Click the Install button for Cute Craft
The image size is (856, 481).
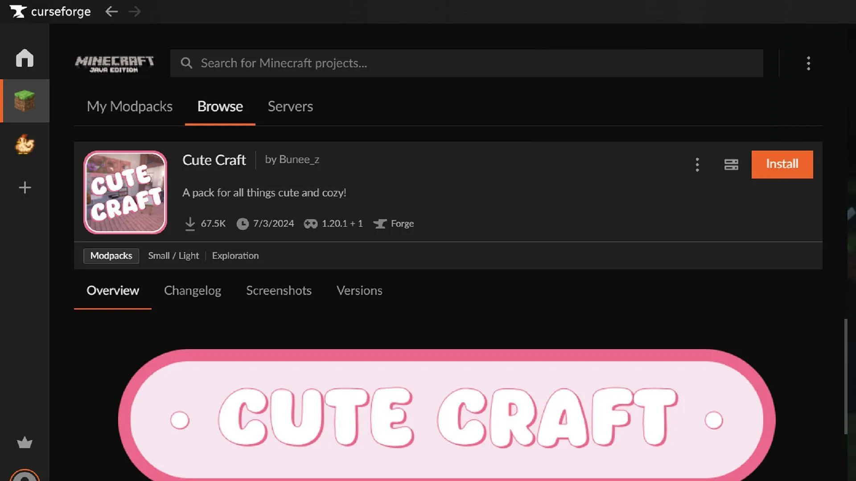(782, 164)
